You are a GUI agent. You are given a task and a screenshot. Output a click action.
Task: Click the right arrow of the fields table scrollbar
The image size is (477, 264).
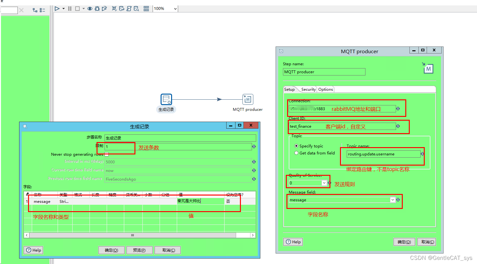253,235
